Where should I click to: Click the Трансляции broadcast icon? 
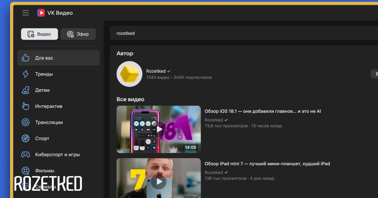pyautogui.click(x=26, y=122)
